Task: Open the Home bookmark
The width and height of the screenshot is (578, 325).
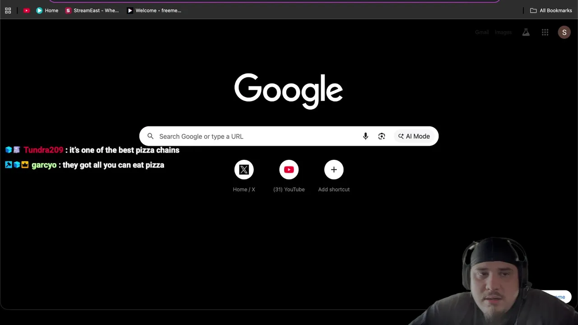Action: click(47, 10)
